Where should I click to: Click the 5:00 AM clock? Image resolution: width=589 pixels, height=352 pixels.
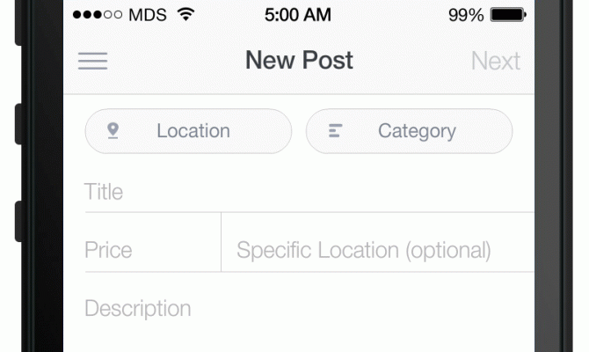[298, 15]
